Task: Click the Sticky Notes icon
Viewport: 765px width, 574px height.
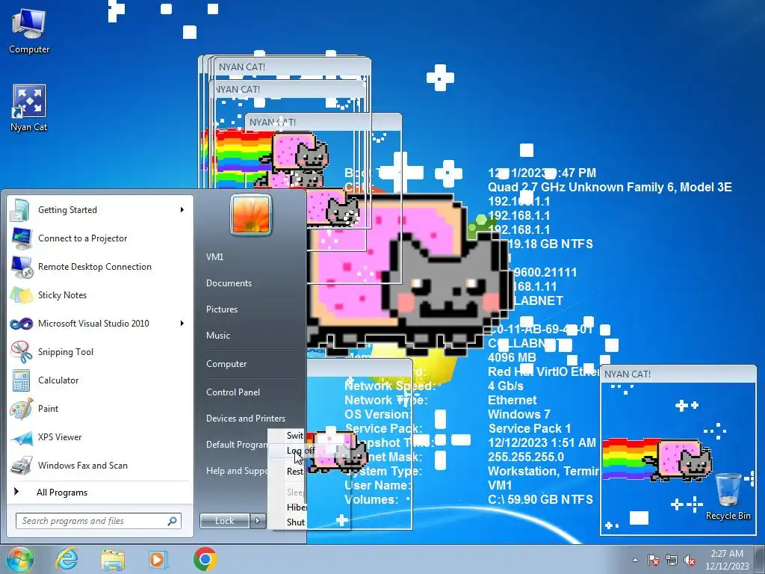Action: (x=21, y=294)
